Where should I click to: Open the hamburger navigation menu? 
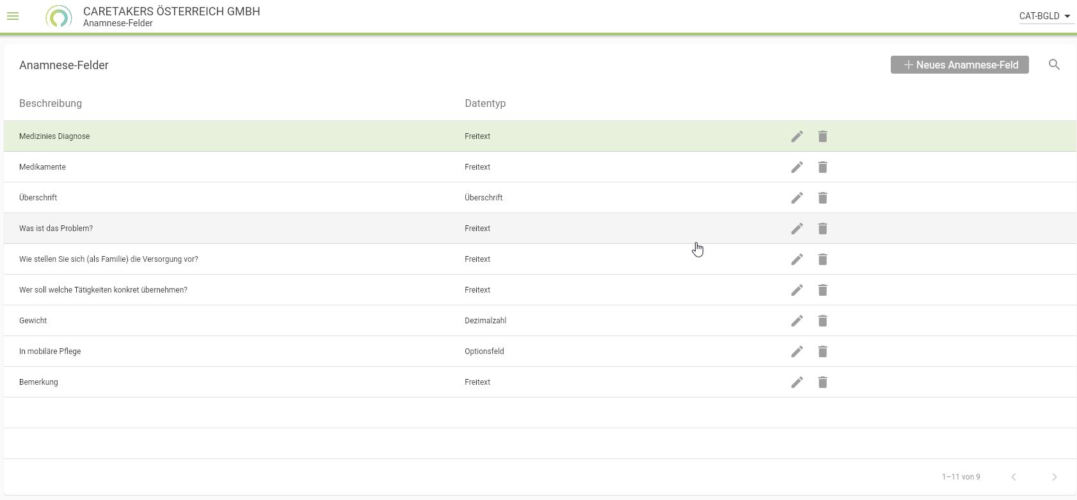pyautogui.click(x=13, y=16)
